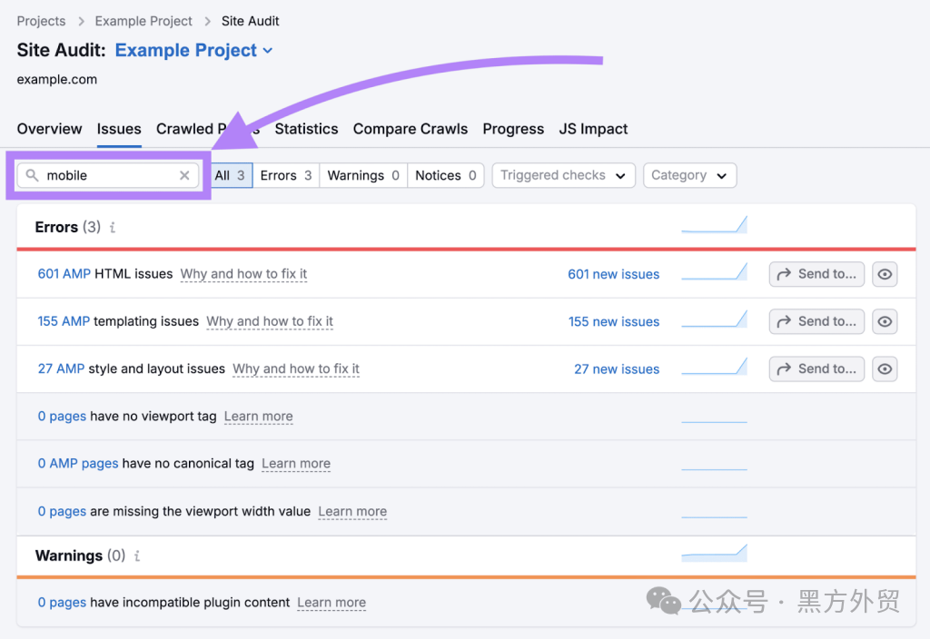Send AMP style and layout issues via Send to

click(x=816, y=369)
